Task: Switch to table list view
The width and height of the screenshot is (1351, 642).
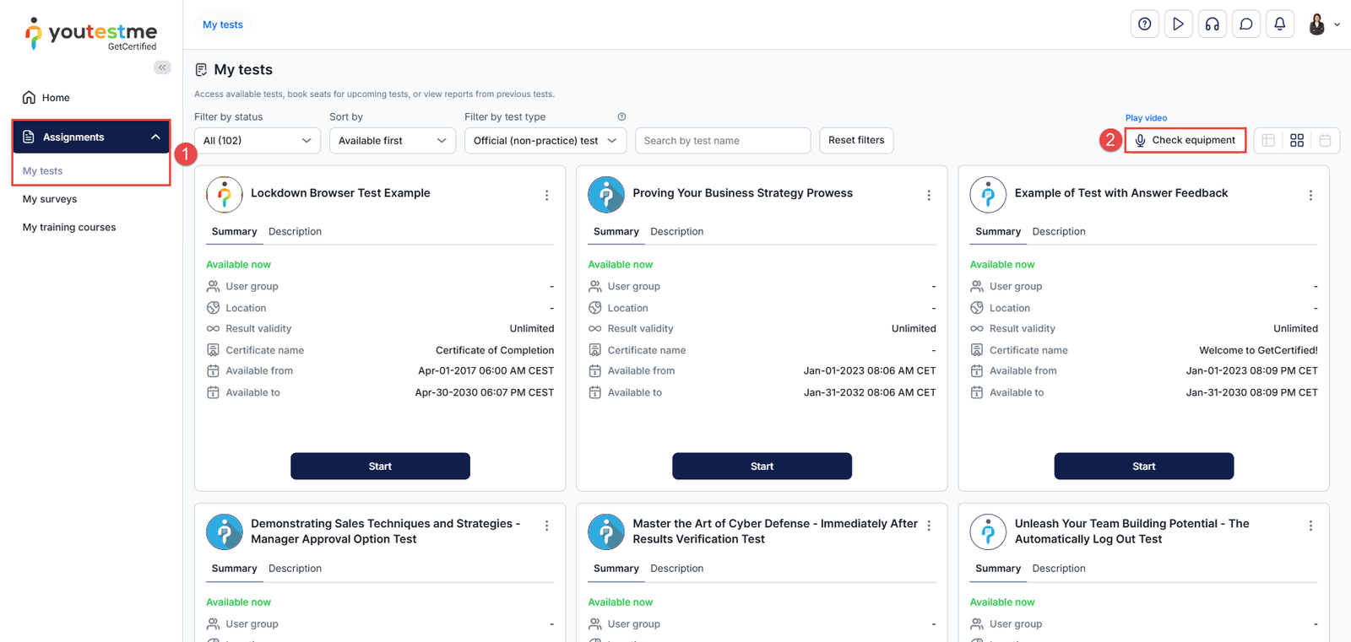Action: tap(1268, 141)
